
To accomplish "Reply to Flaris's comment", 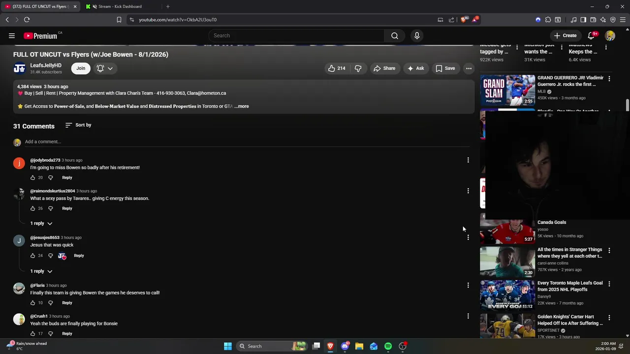I will click(x=67, y=303).
